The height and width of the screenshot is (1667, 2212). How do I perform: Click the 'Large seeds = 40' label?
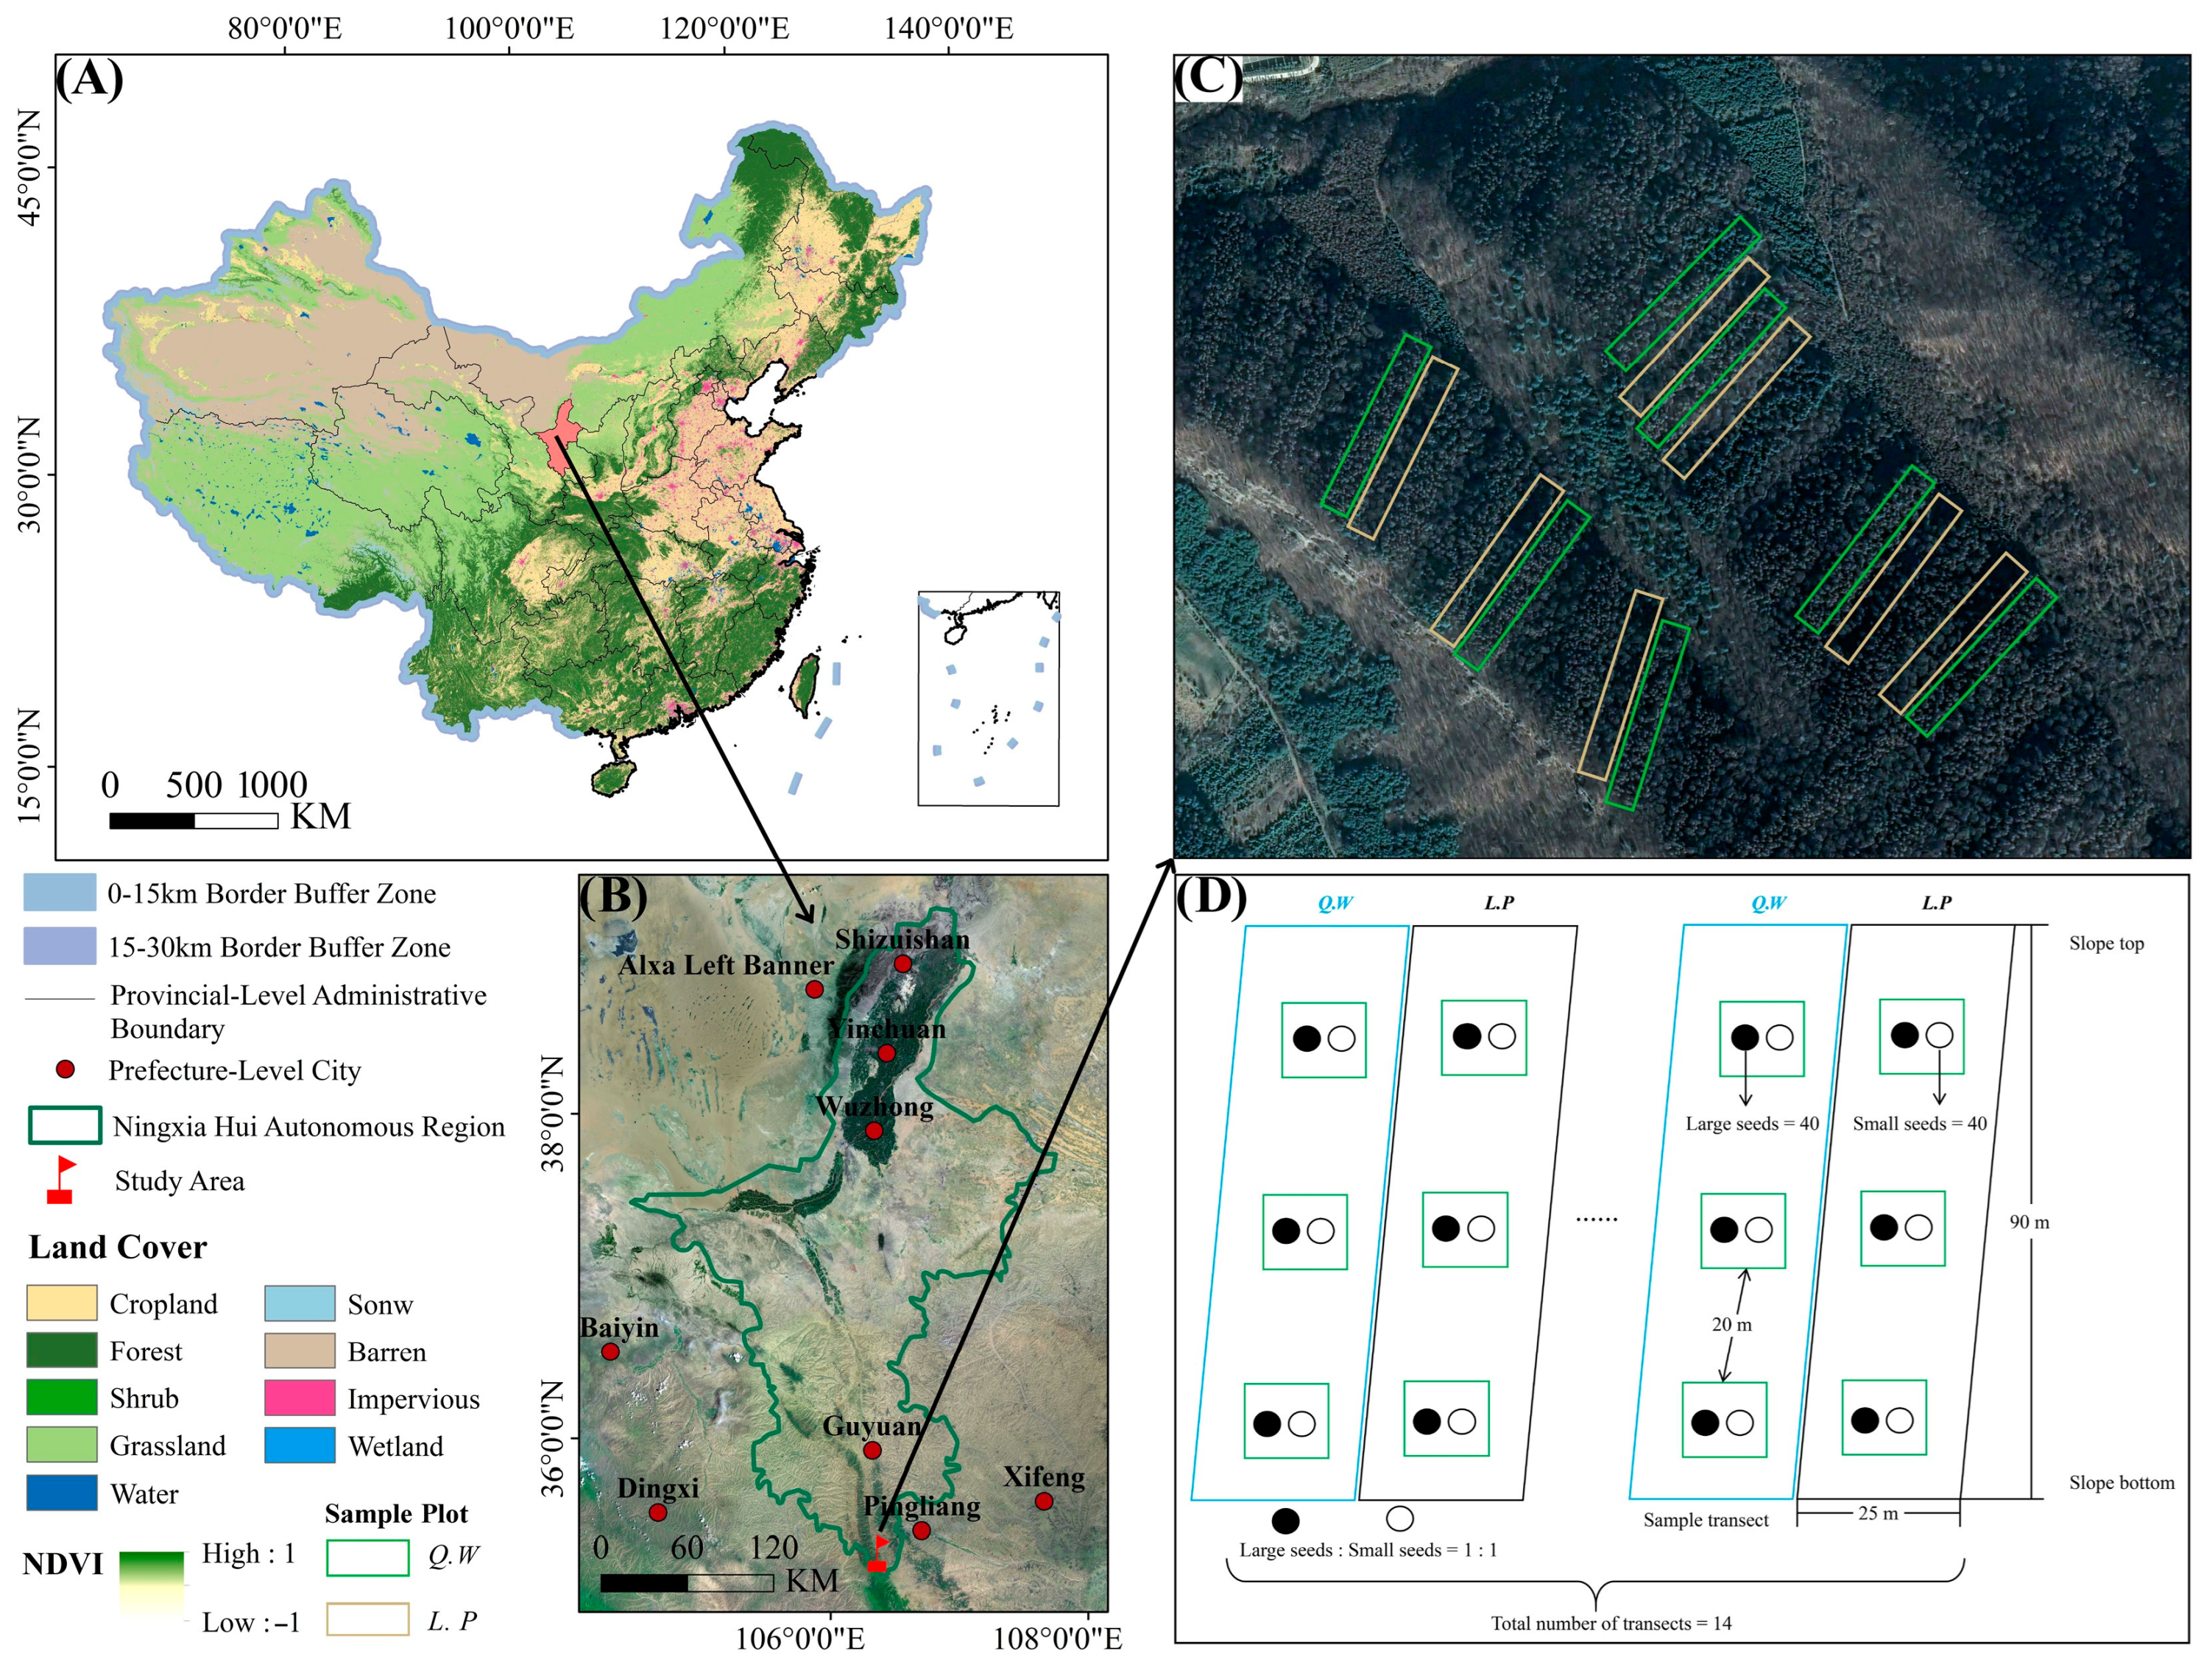(x=1752, y=1123)
